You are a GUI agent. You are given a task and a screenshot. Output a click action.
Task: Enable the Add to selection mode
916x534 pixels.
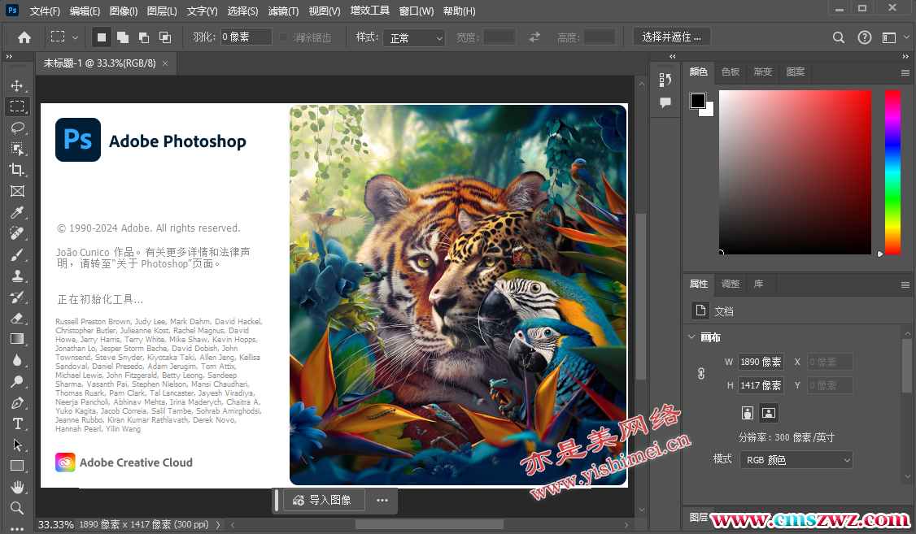(x=123, y=37)
